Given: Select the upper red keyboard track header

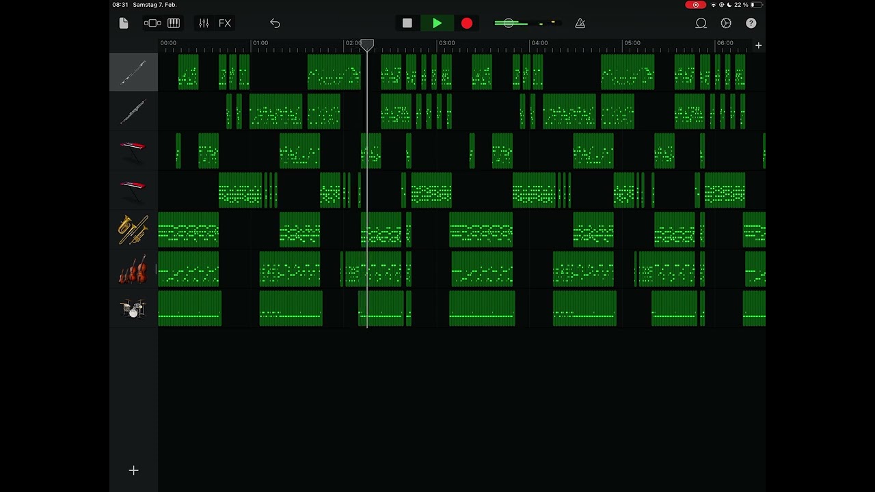Looking at the screenshot, I should [133, 151].
